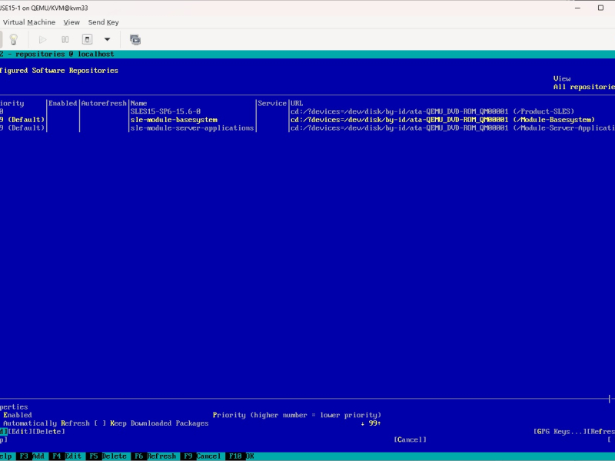Click the Shut down power icon

pos(87,40)
